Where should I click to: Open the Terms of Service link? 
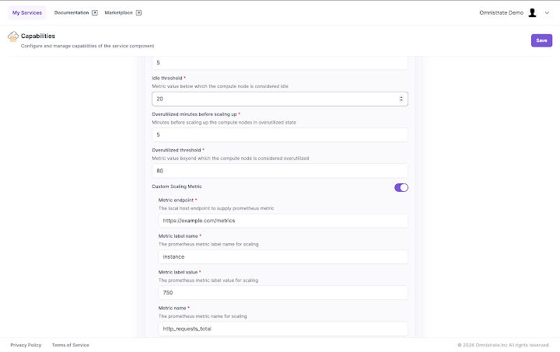click(x=70, y=344)
